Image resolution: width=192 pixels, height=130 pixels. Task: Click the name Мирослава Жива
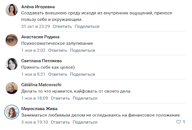(x=39, y=109)
